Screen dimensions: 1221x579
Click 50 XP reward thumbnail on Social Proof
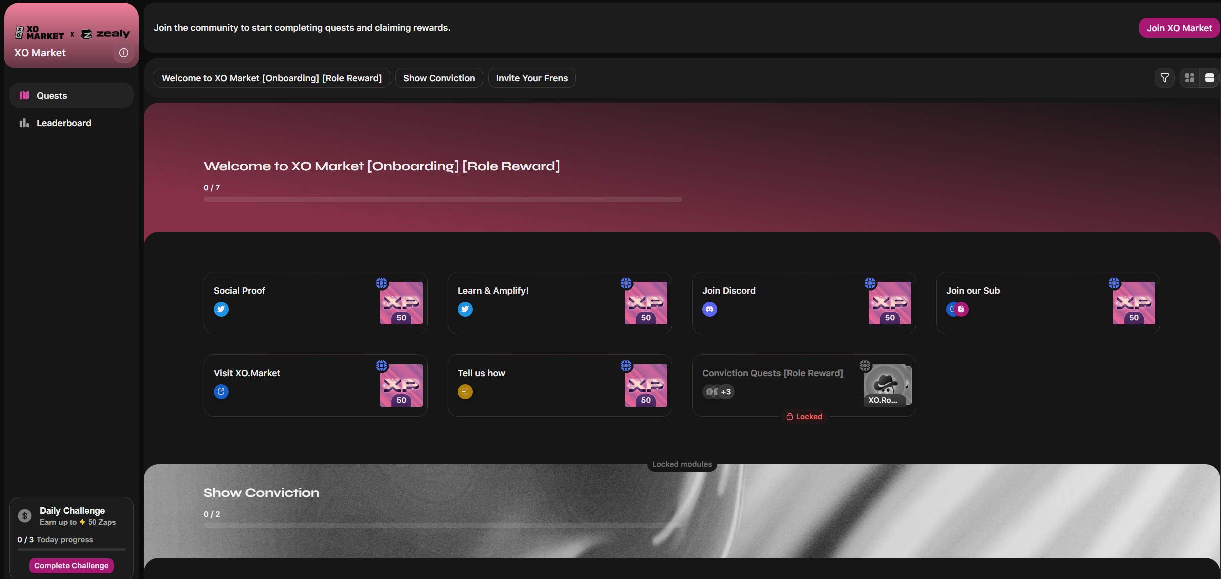pyautogui.click(x=401, y=303)
